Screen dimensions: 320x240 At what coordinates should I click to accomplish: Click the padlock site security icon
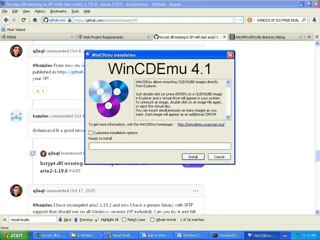pos(70,20)
